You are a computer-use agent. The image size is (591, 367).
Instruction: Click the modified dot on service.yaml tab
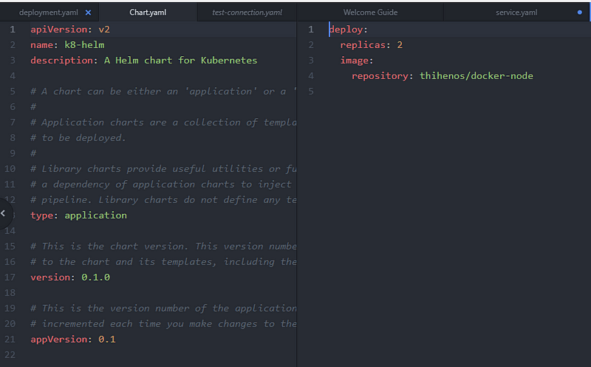(579, 13)
